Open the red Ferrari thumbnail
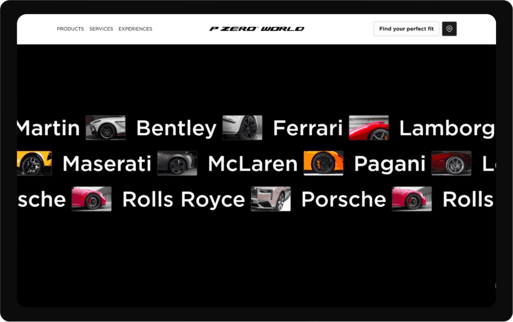 coord(369,127)
